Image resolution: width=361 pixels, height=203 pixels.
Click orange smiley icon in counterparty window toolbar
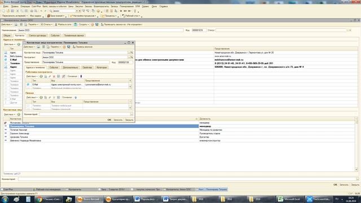point(93,24)
